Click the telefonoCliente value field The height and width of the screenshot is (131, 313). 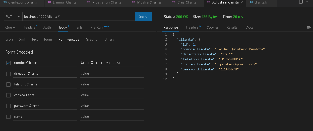[112, 84]
